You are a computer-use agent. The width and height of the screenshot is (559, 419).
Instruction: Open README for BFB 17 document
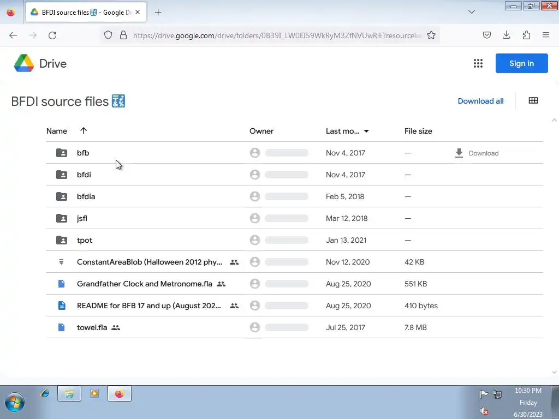[x=148, y=306]
